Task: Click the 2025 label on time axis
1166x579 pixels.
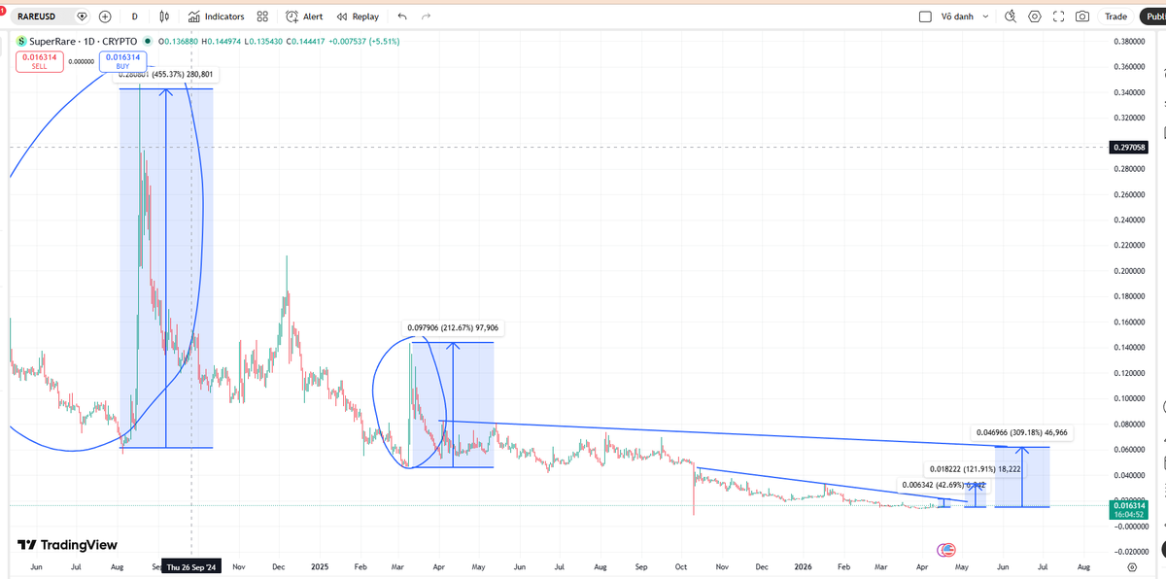Action: click(321, 565)
